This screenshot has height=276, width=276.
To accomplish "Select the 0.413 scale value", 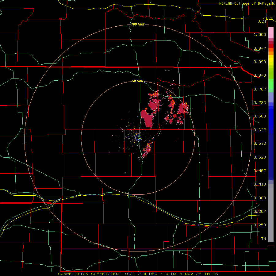I will point(260,184).
